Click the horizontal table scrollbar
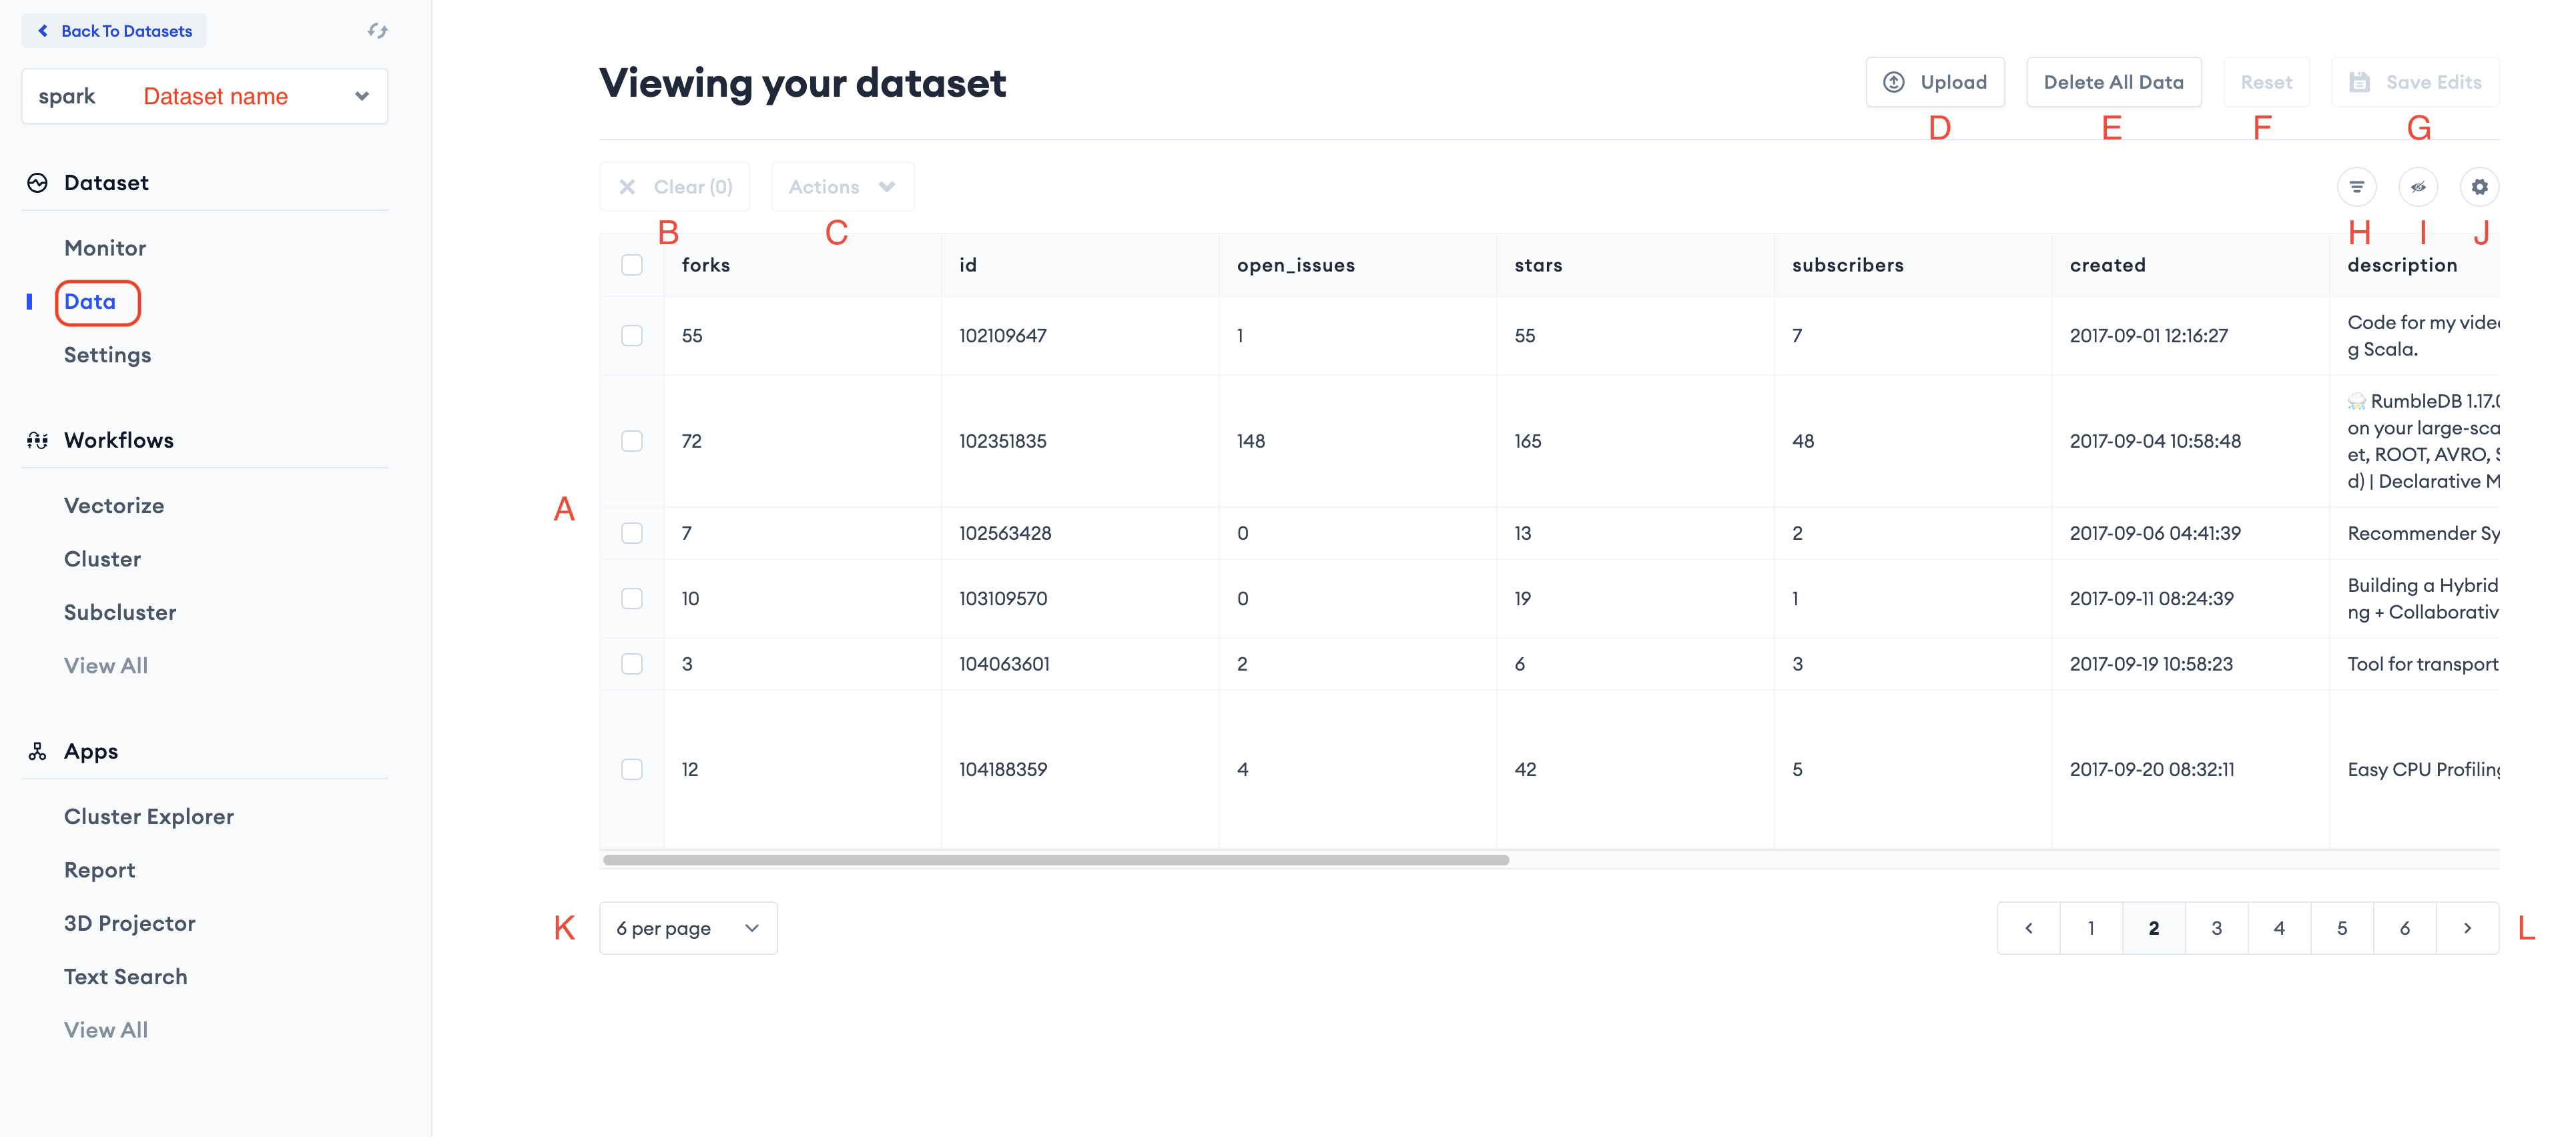This screenshot has width=2576, height=1137. tap(1055, 860)
